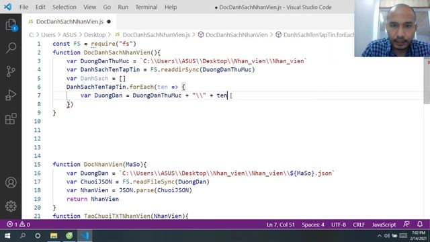Open the volume control in tray
The width and height of the screenshot is (430, 242).
[387, 236]
